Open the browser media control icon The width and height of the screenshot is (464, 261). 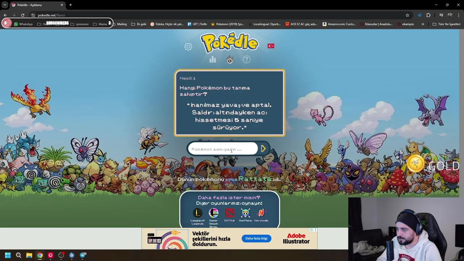(x=441, y=15)
